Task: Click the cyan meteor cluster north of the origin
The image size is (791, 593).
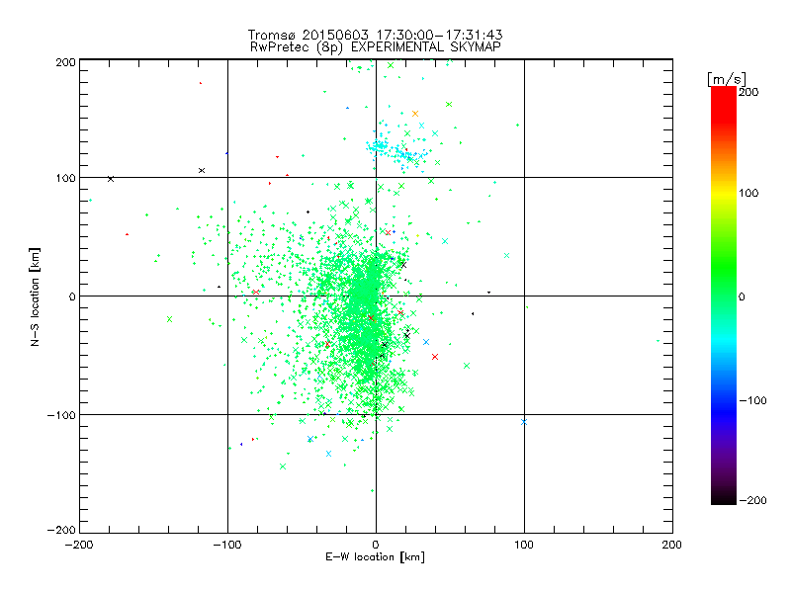Action: point(396,150)
